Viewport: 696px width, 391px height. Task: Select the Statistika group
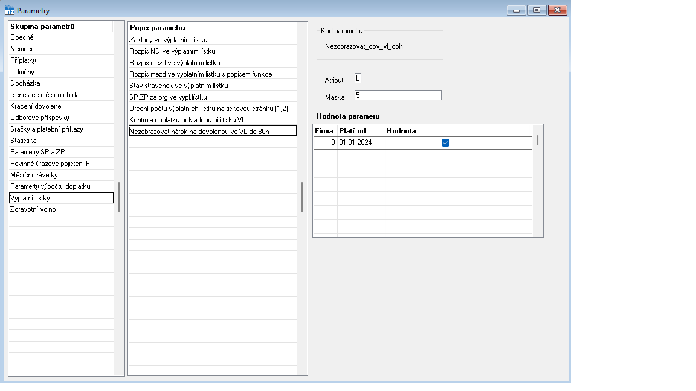tap(61, 141)
